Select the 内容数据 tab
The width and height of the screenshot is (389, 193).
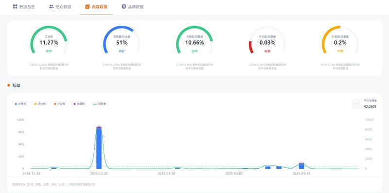(x=96, y=7)
